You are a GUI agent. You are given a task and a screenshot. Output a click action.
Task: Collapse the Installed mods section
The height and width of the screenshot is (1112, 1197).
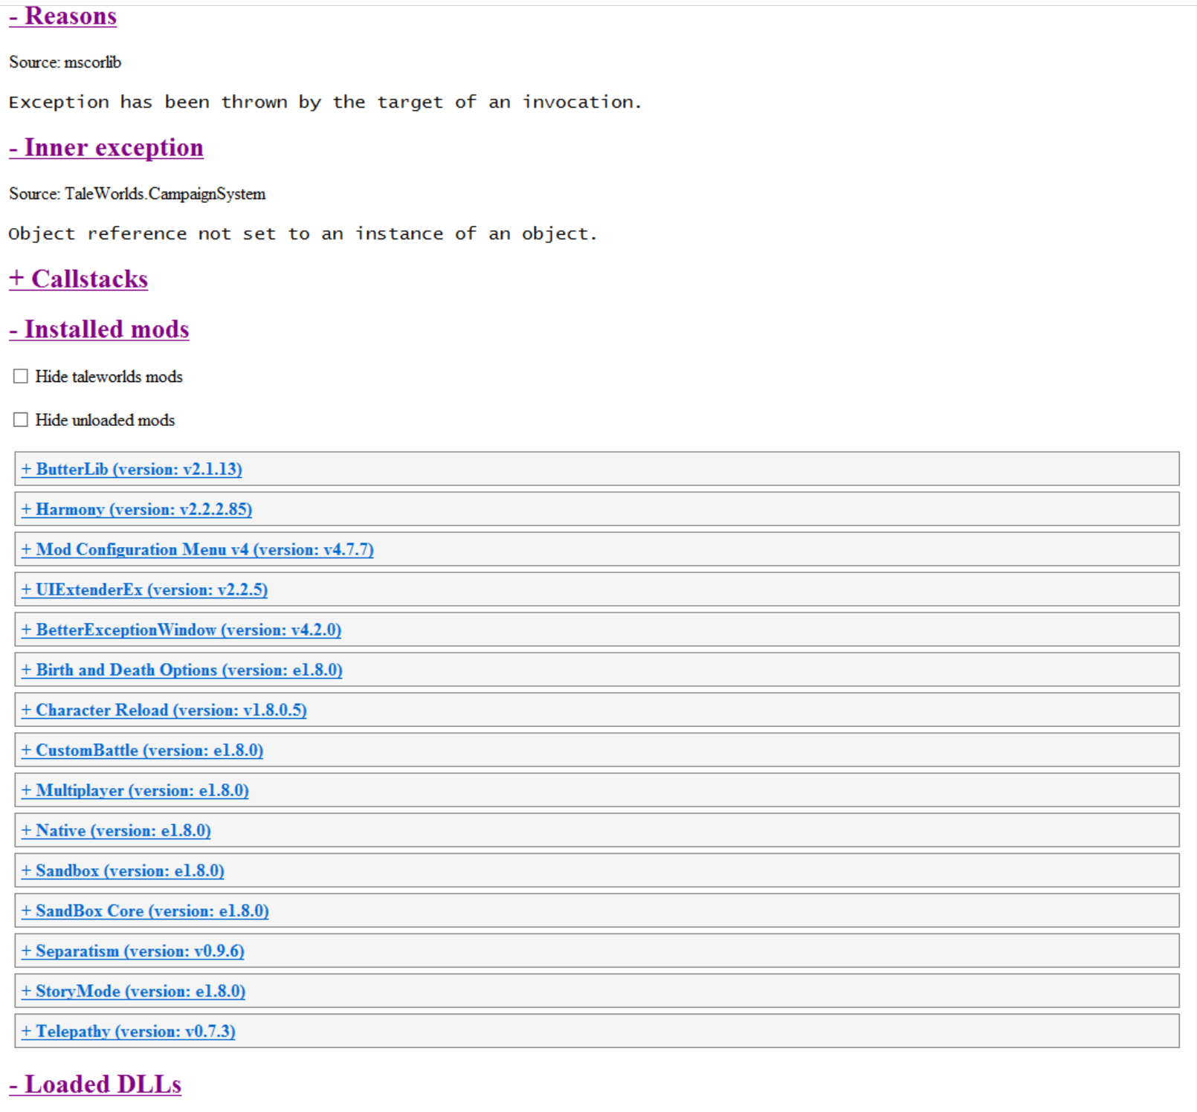(x=99, y=329)
